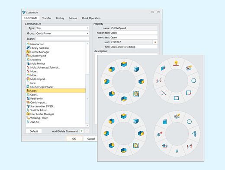Click the command list scroll up arrow

tap(87, 44)
